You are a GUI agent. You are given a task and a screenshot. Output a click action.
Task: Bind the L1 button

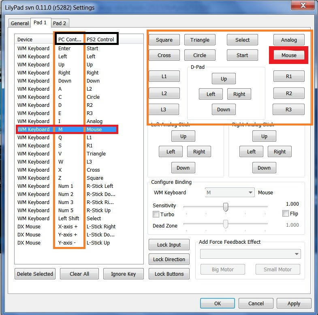[164, 76]
